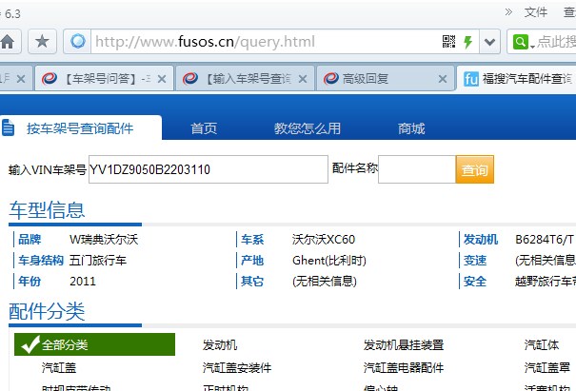Open the QR code icon in address bar

click(x=448, y=42)
